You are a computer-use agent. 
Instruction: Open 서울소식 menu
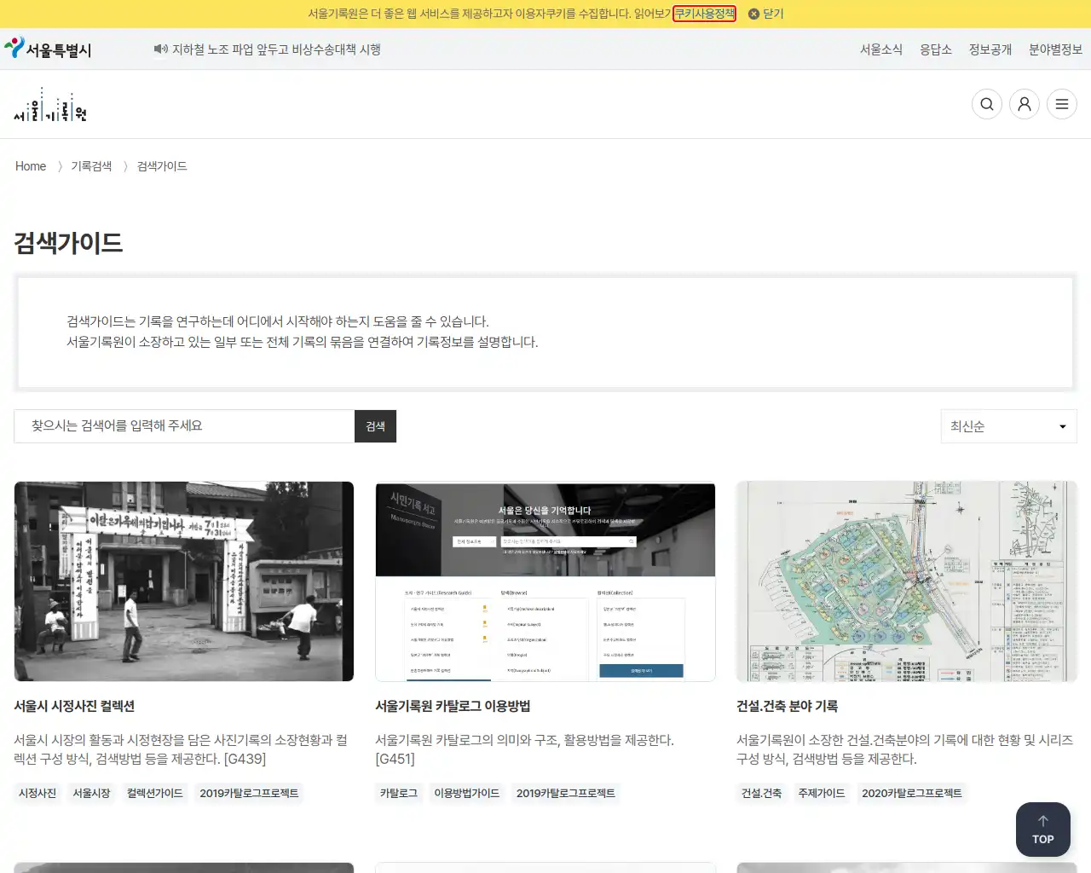point(880,49)
